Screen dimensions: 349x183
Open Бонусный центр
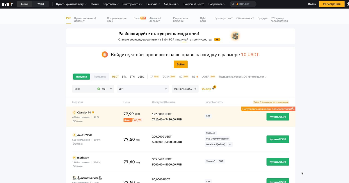coord(194,4)
